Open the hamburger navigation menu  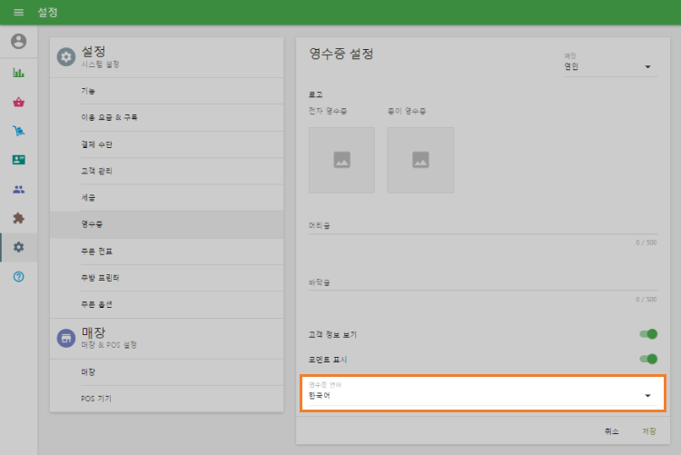coord(18,13)
